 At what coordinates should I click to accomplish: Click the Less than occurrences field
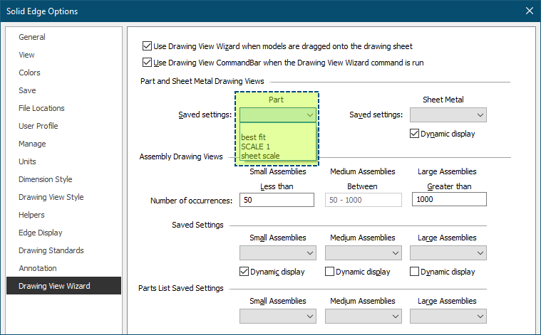(x=277, y=200)
